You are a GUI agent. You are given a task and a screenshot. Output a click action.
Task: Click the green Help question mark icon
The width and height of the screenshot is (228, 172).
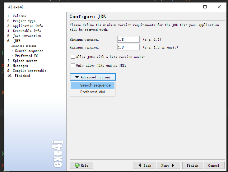77,165
